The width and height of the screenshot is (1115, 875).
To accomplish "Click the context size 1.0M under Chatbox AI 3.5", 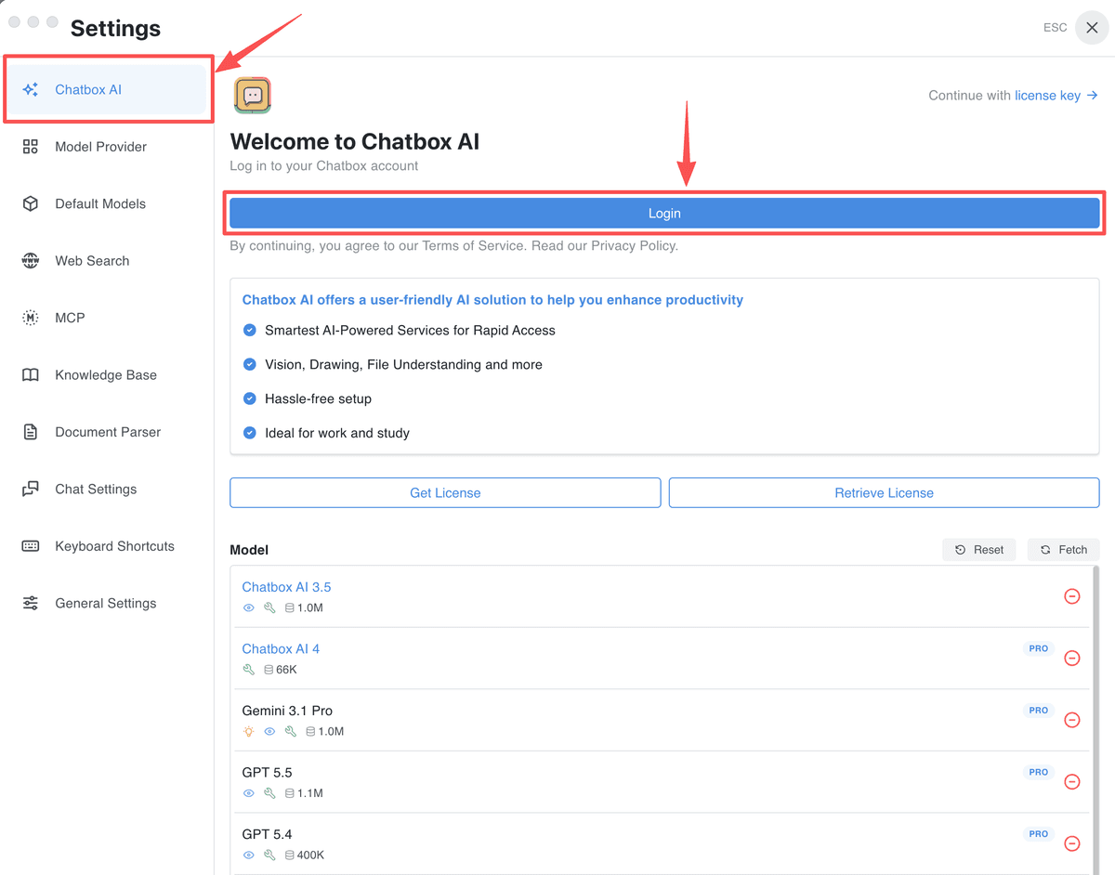I will 304,608.
